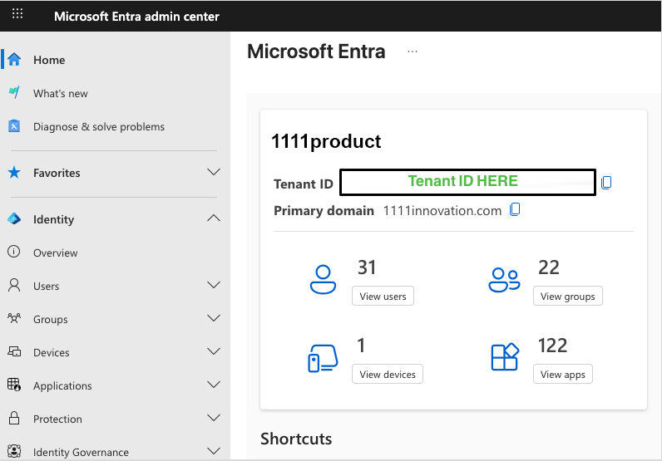Open Diagnose & solve problems
The image size is (662, 461).
point(99,126)
